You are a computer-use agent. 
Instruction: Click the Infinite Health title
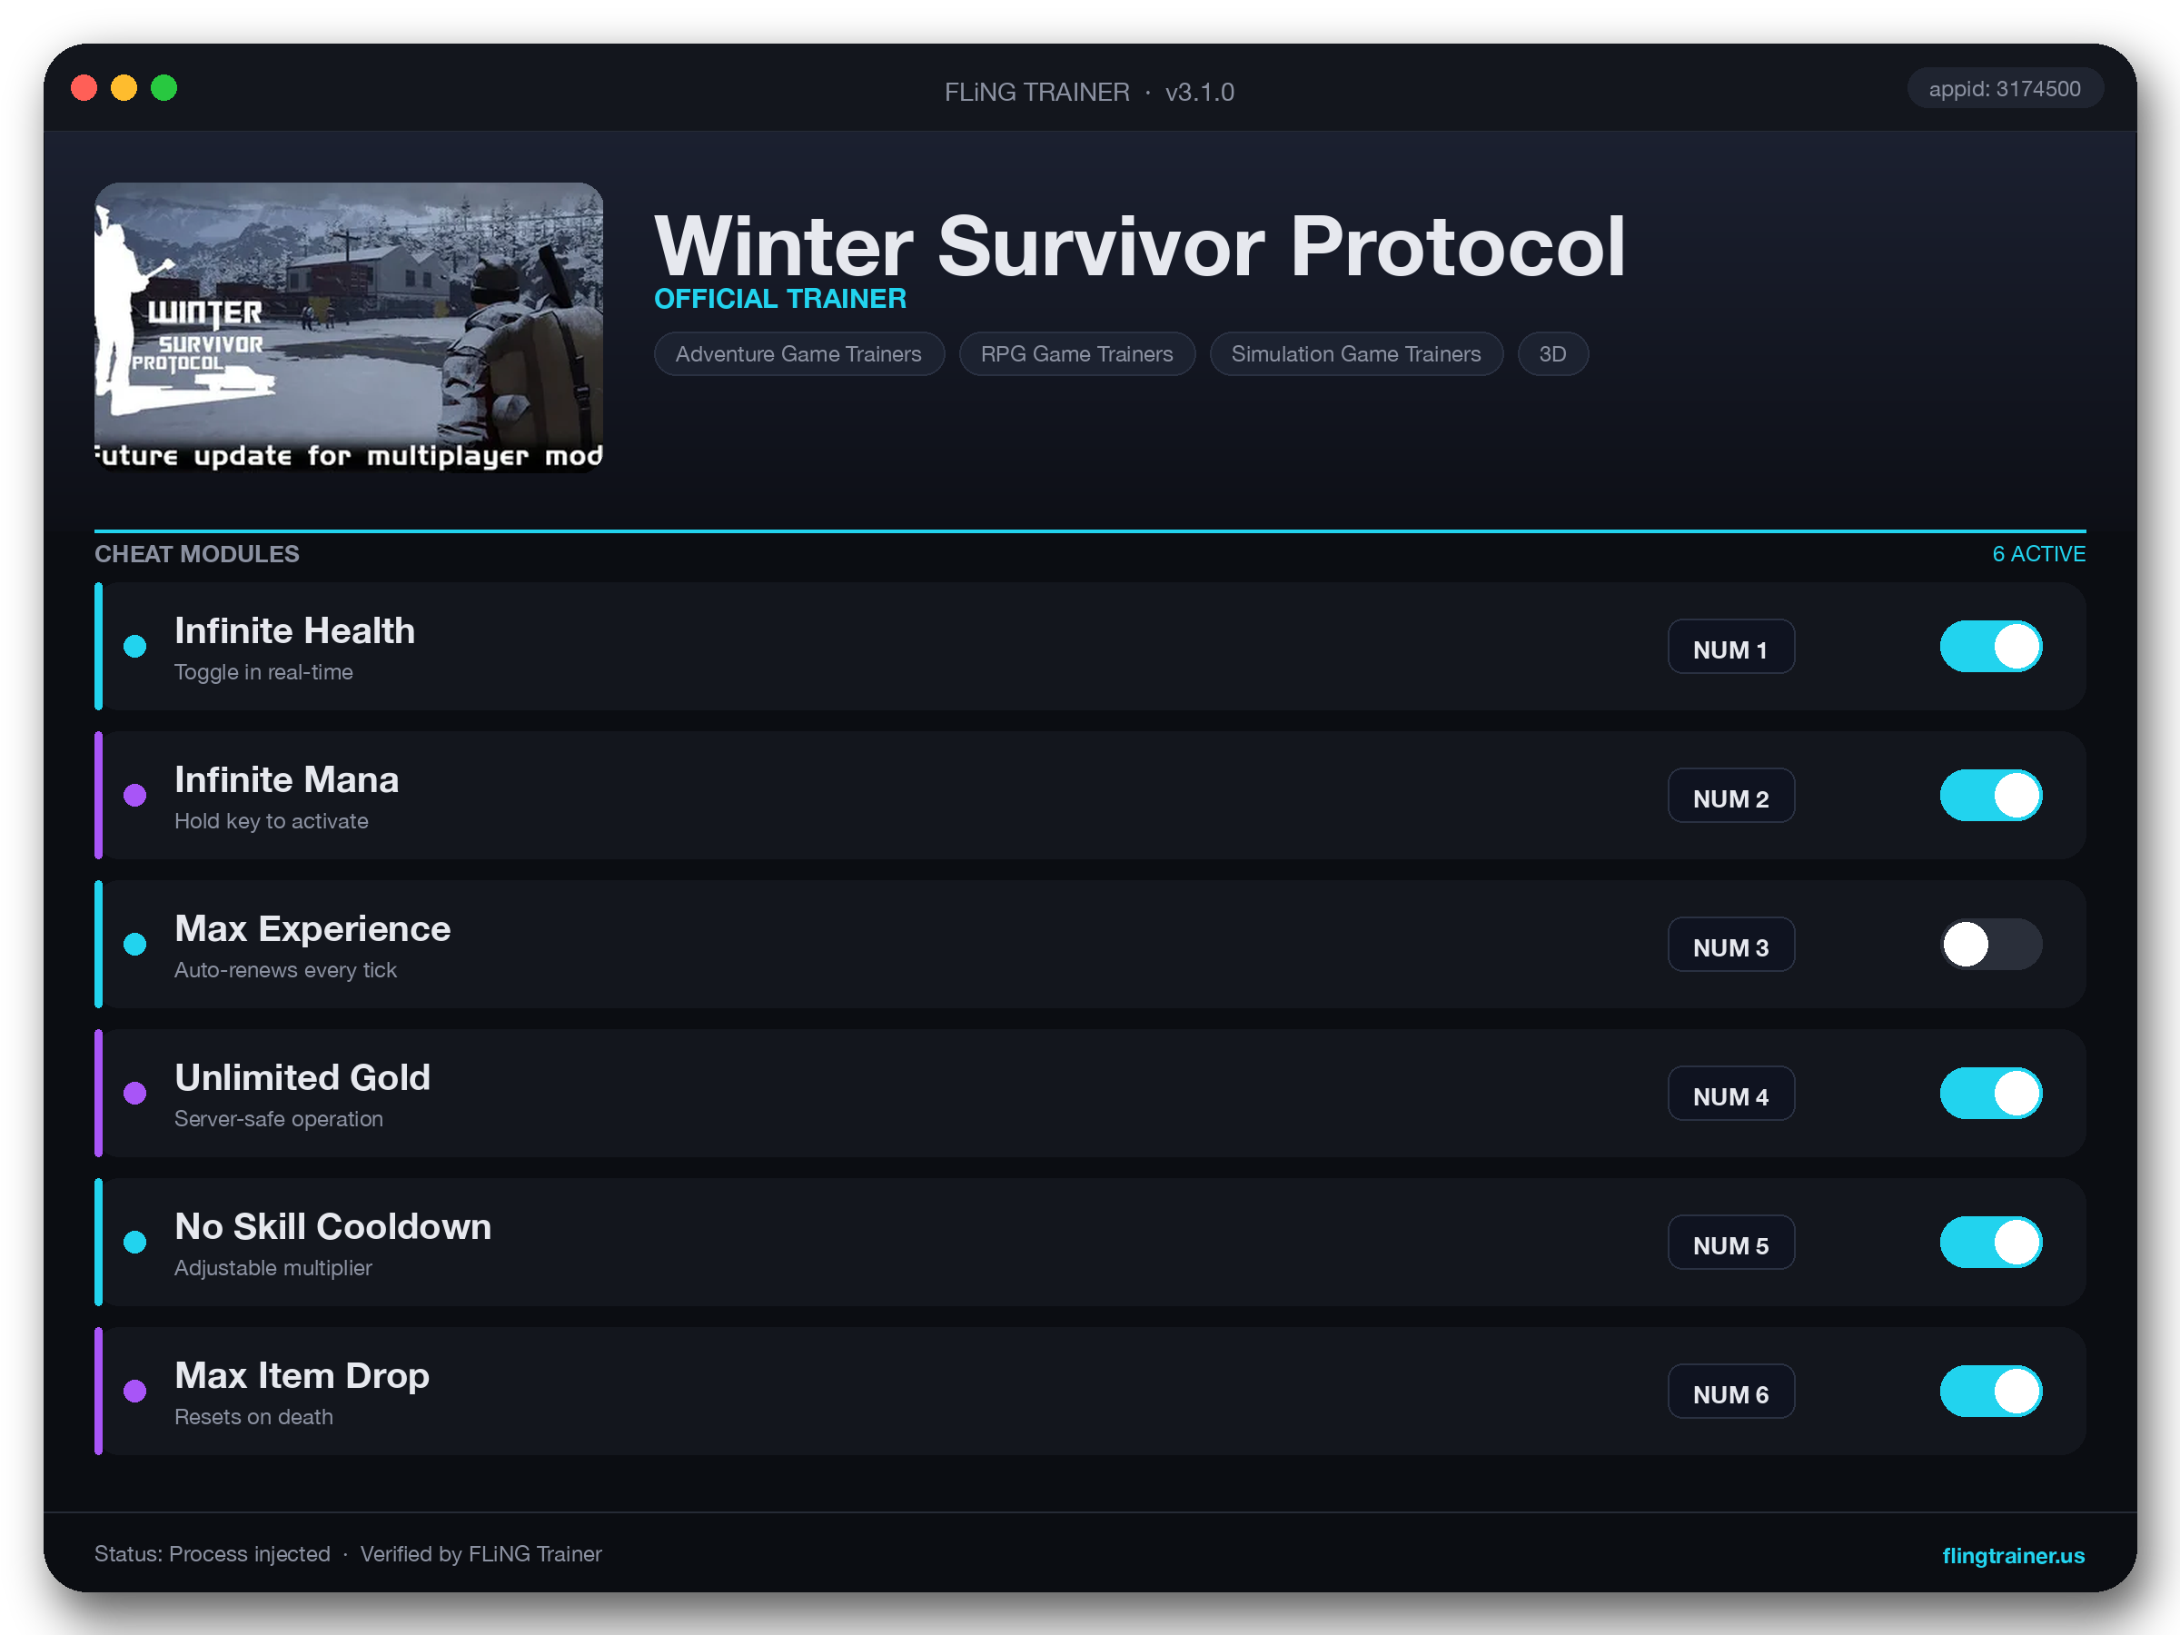pos(294,630)
